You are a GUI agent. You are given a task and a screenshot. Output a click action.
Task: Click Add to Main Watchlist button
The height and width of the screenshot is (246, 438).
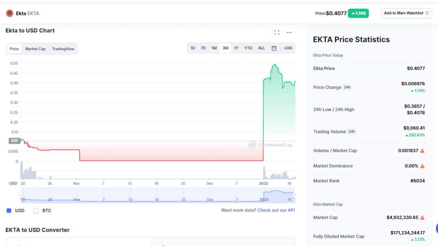tap(406, 13)
